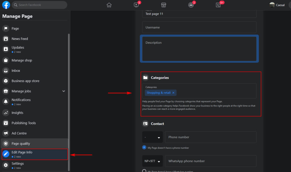The image size is (291, 172).
Task: Click the Manage shop bag icon
Action: click(6, 60)
